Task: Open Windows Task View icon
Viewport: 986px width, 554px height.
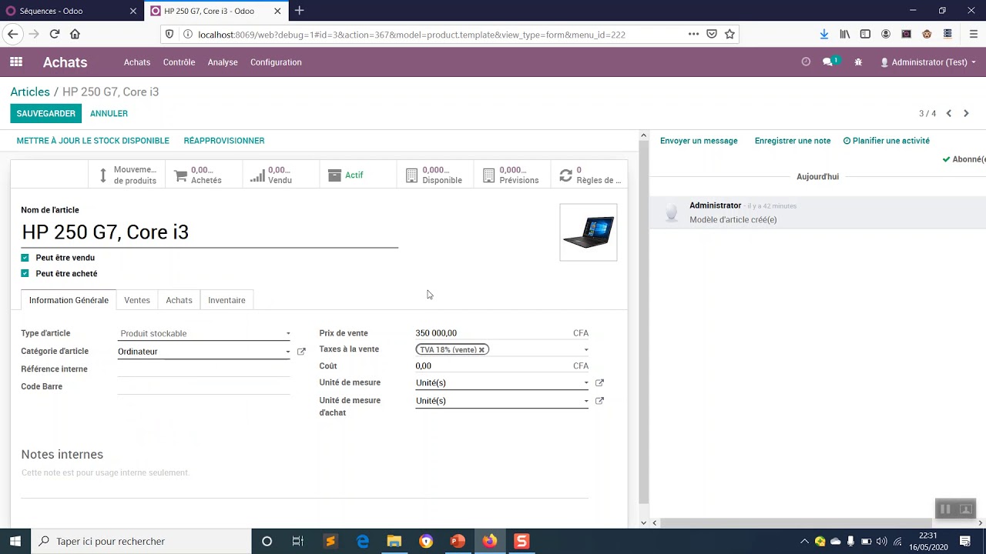Action: [298, 541]
